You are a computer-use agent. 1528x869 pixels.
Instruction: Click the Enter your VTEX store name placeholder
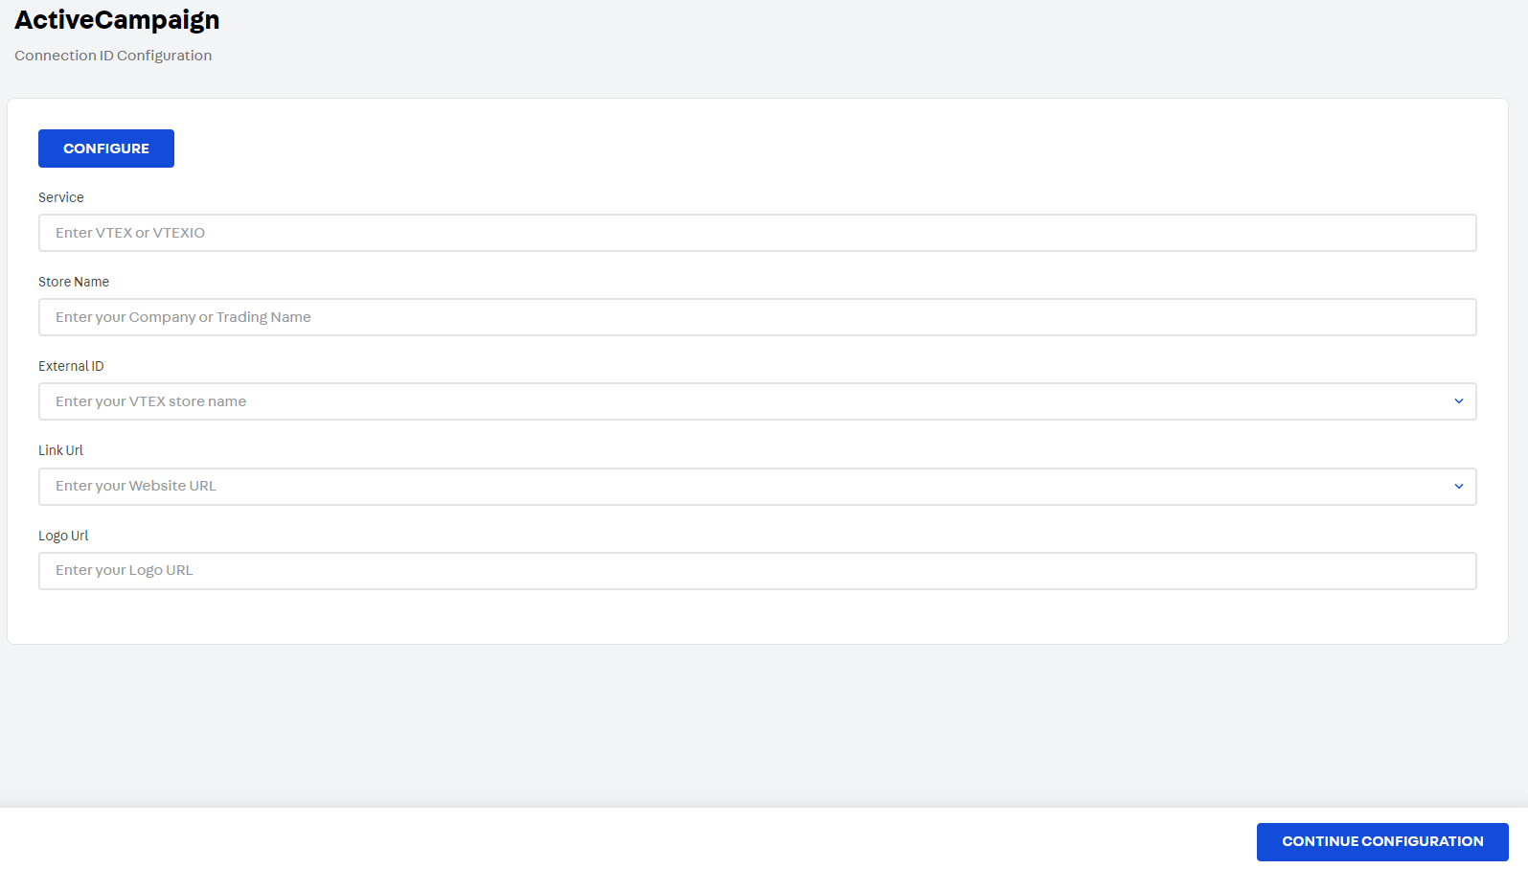[151, 401]
